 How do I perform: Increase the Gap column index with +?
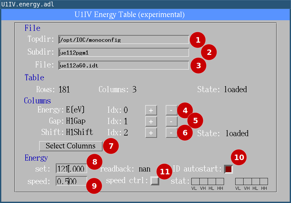tap(151, 121)
